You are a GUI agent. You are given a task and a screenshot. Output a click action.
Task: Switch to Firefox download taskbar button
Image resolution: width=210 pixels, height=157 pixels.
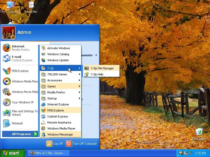pyautogui.click(x=49, y=153)
